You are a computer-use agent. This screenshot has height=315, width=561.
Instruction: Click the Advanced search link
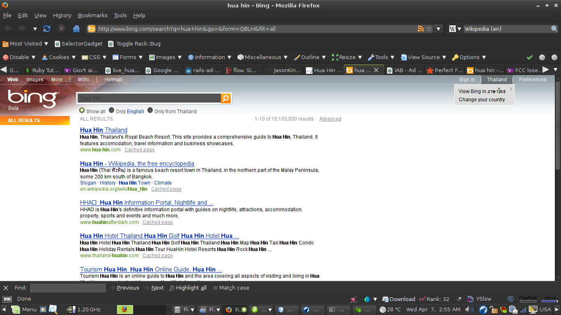click(330, 119)
